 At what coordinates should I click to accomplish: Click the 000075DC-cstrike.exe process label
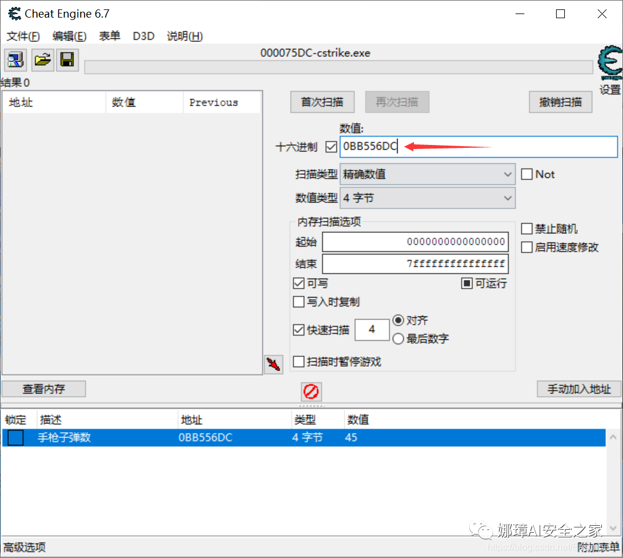tap(315, 53)
